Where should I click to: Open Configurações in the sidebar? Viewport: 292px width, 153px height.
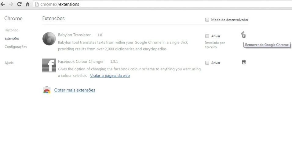click(x=16, y=47)
